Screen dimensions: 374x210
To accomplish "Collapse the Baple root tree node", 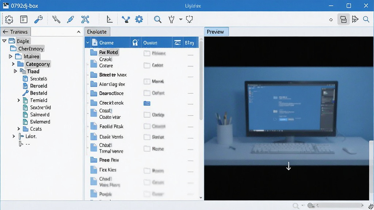I will 4,41.
